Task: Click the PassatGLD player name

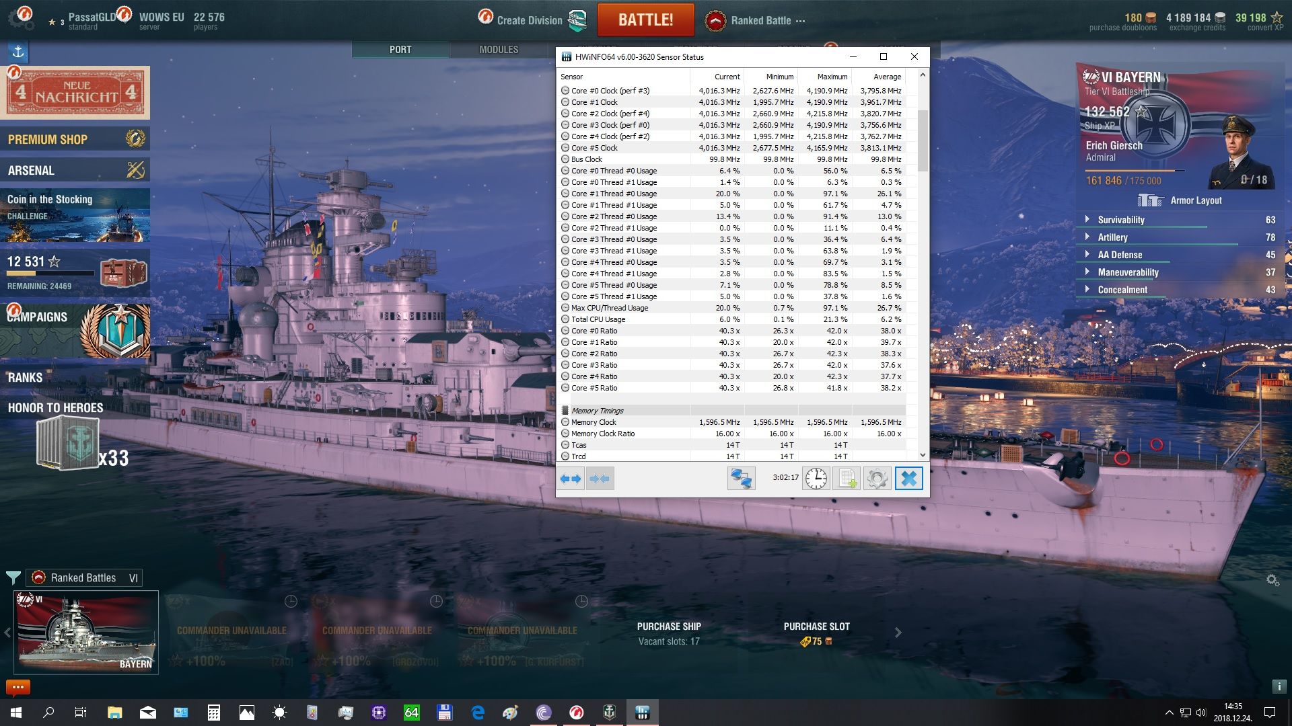Action: coord(92,17)
